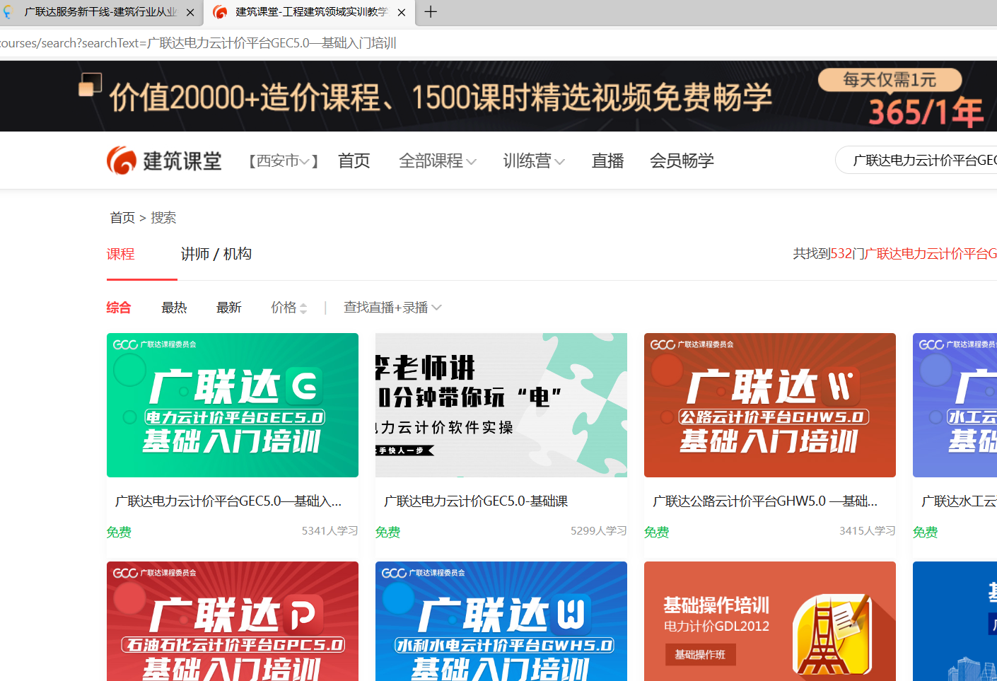Click the 基础操作班 label on GDL2012 card
Image resolution: width=997 pixels, height=681 pixels.
click(700, 655)
